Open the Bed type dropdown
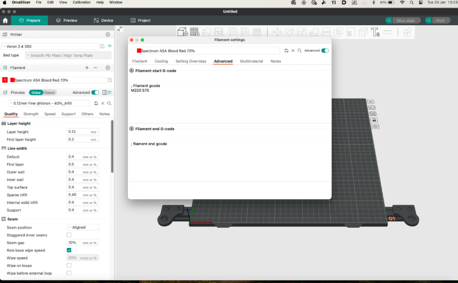The height and width of the screenshot is (283, 458). tap(68, 55)
